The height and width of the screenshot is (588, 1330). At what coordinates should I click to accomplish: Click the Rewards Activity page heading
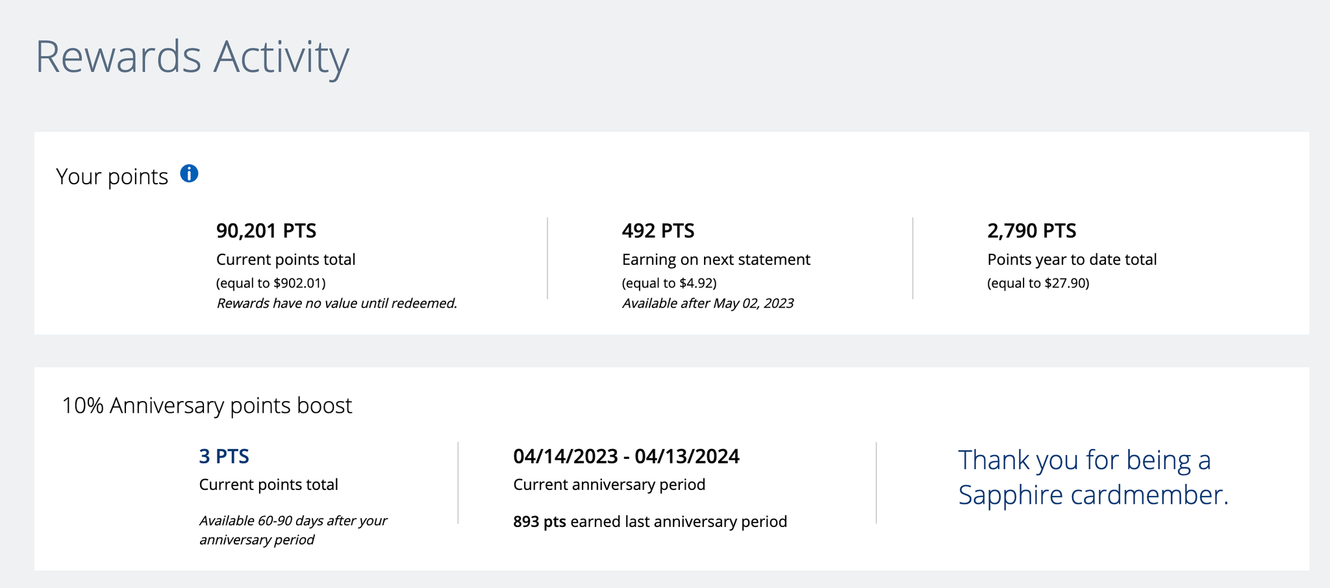[x=193, y=56]
